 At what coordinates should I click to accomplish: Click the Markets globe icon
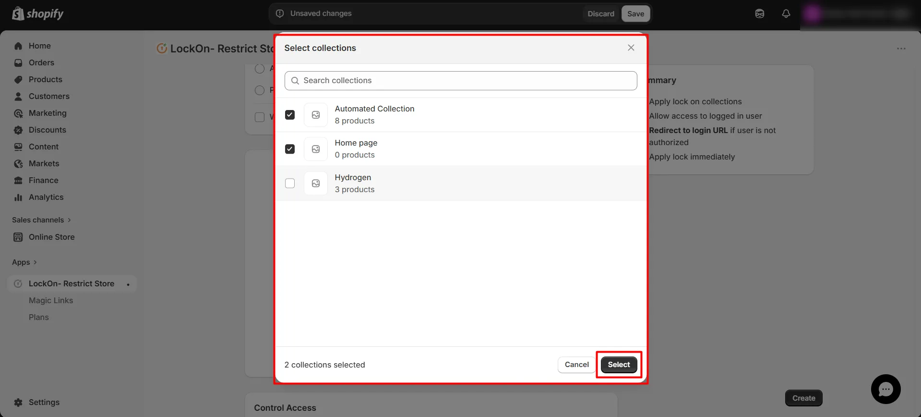pos(18,164)
